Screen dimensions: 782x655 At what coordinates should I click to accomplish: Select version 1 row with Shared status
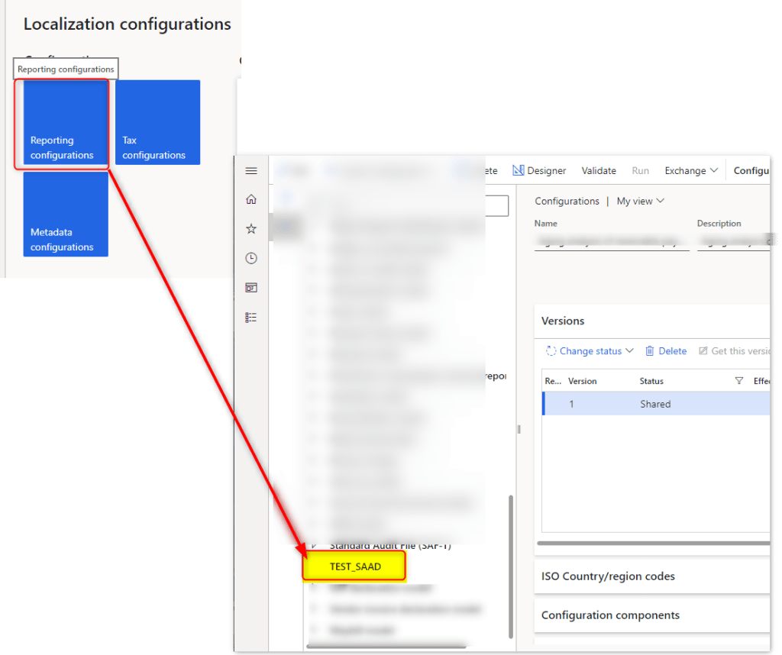(x=655, y=405)
